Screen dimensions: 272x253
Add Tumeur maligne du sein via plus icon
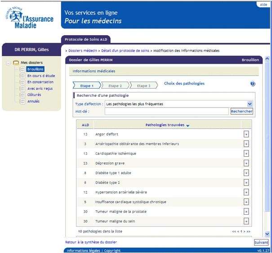[x=246, y=221]
